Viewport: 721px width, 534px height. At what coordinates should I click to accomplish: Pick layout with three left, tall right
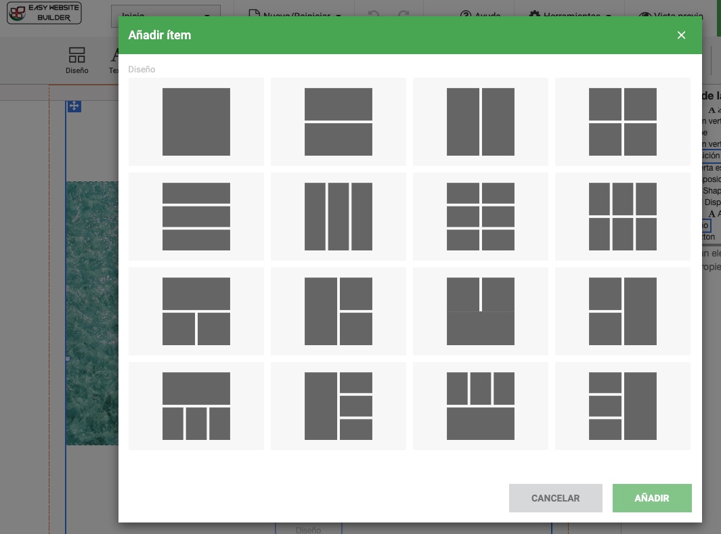point(623,406)
